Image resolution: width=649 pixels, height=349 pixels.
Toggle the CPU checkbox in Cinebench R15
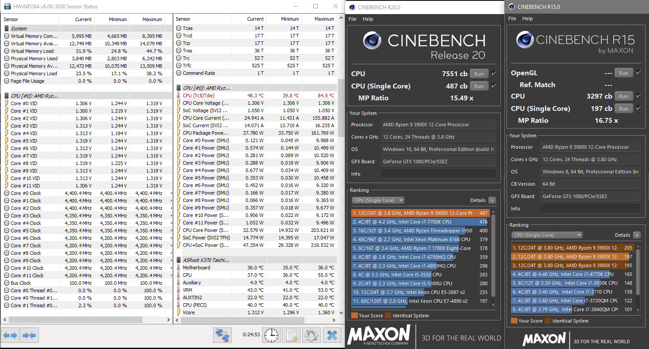click(638, 96)
